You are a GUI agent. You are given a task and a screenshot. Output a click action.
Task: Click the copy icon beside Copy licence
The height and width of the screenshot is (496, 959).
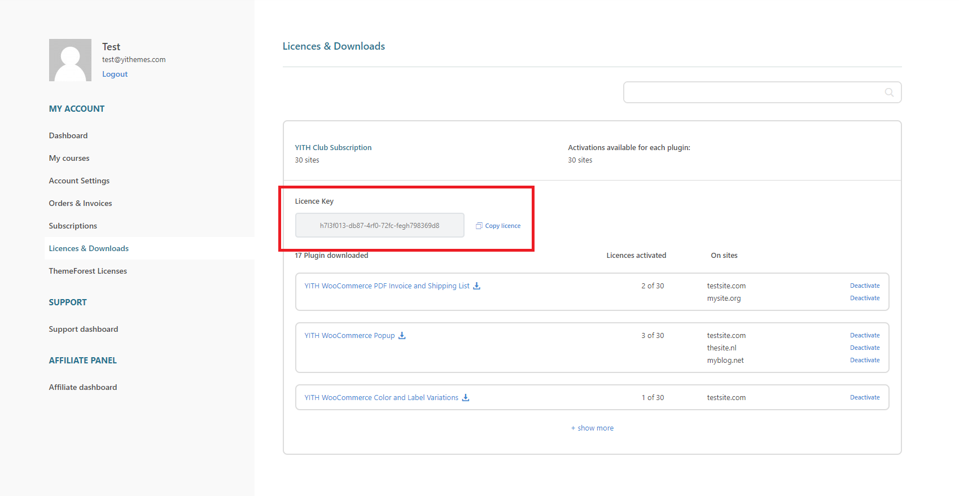pyautogui.click(x=479, y=226)
